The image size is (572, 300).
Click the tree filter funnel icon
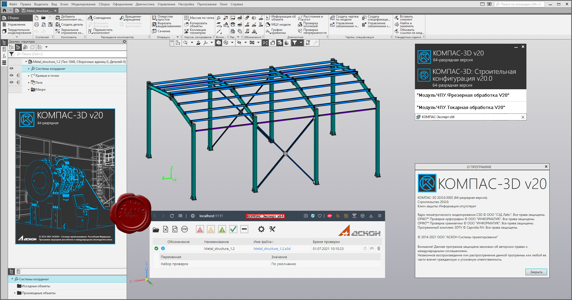[11, 54]
